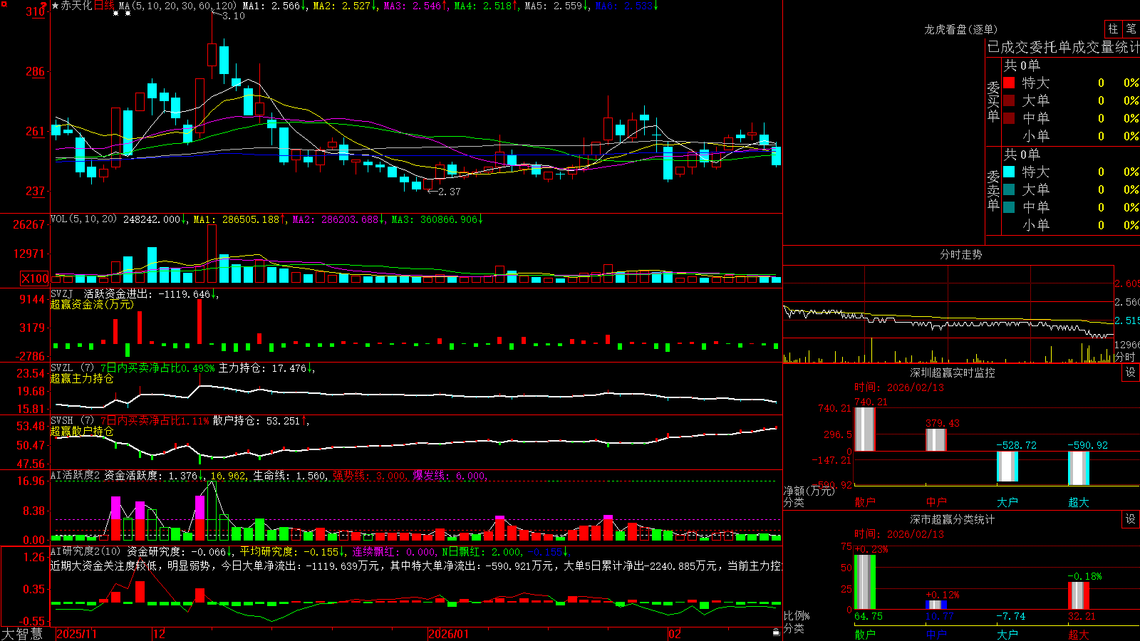Click the dark red 大单 buy-order swatch
Screen dimensions: 1140x641
coord(1009,100)
